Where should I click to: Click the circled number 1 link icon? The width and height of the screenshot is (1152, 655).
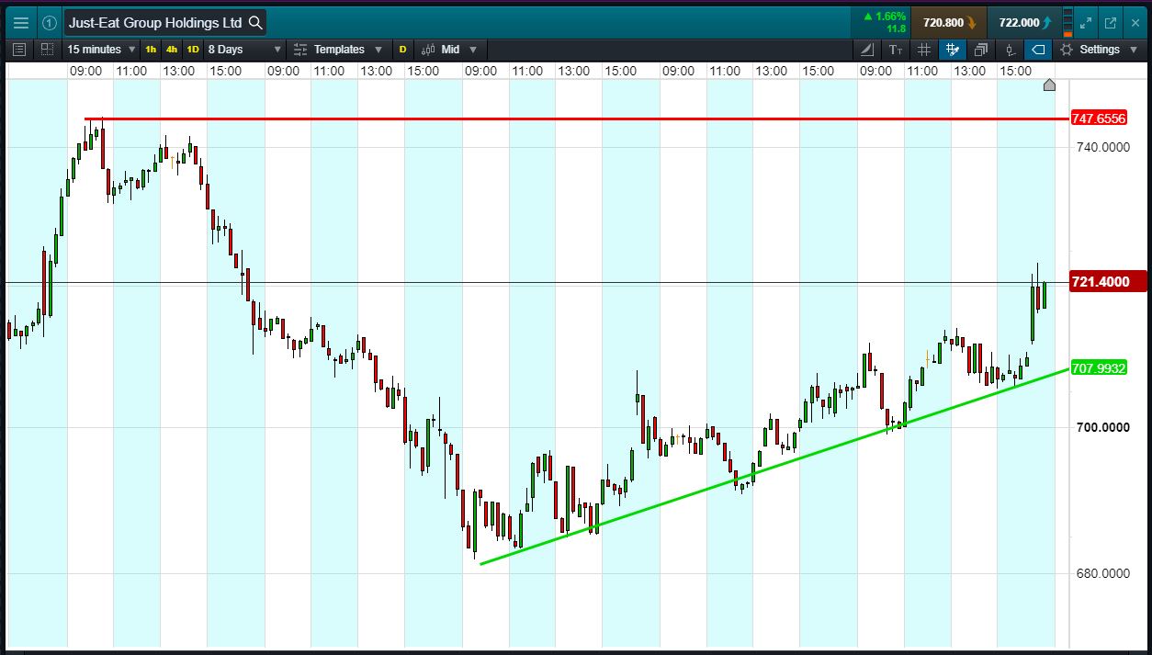(50, 22)
